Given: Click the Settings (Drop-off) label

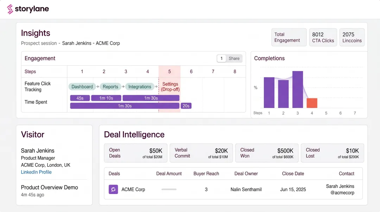Looking at the screenshot, I should [170, 87].
